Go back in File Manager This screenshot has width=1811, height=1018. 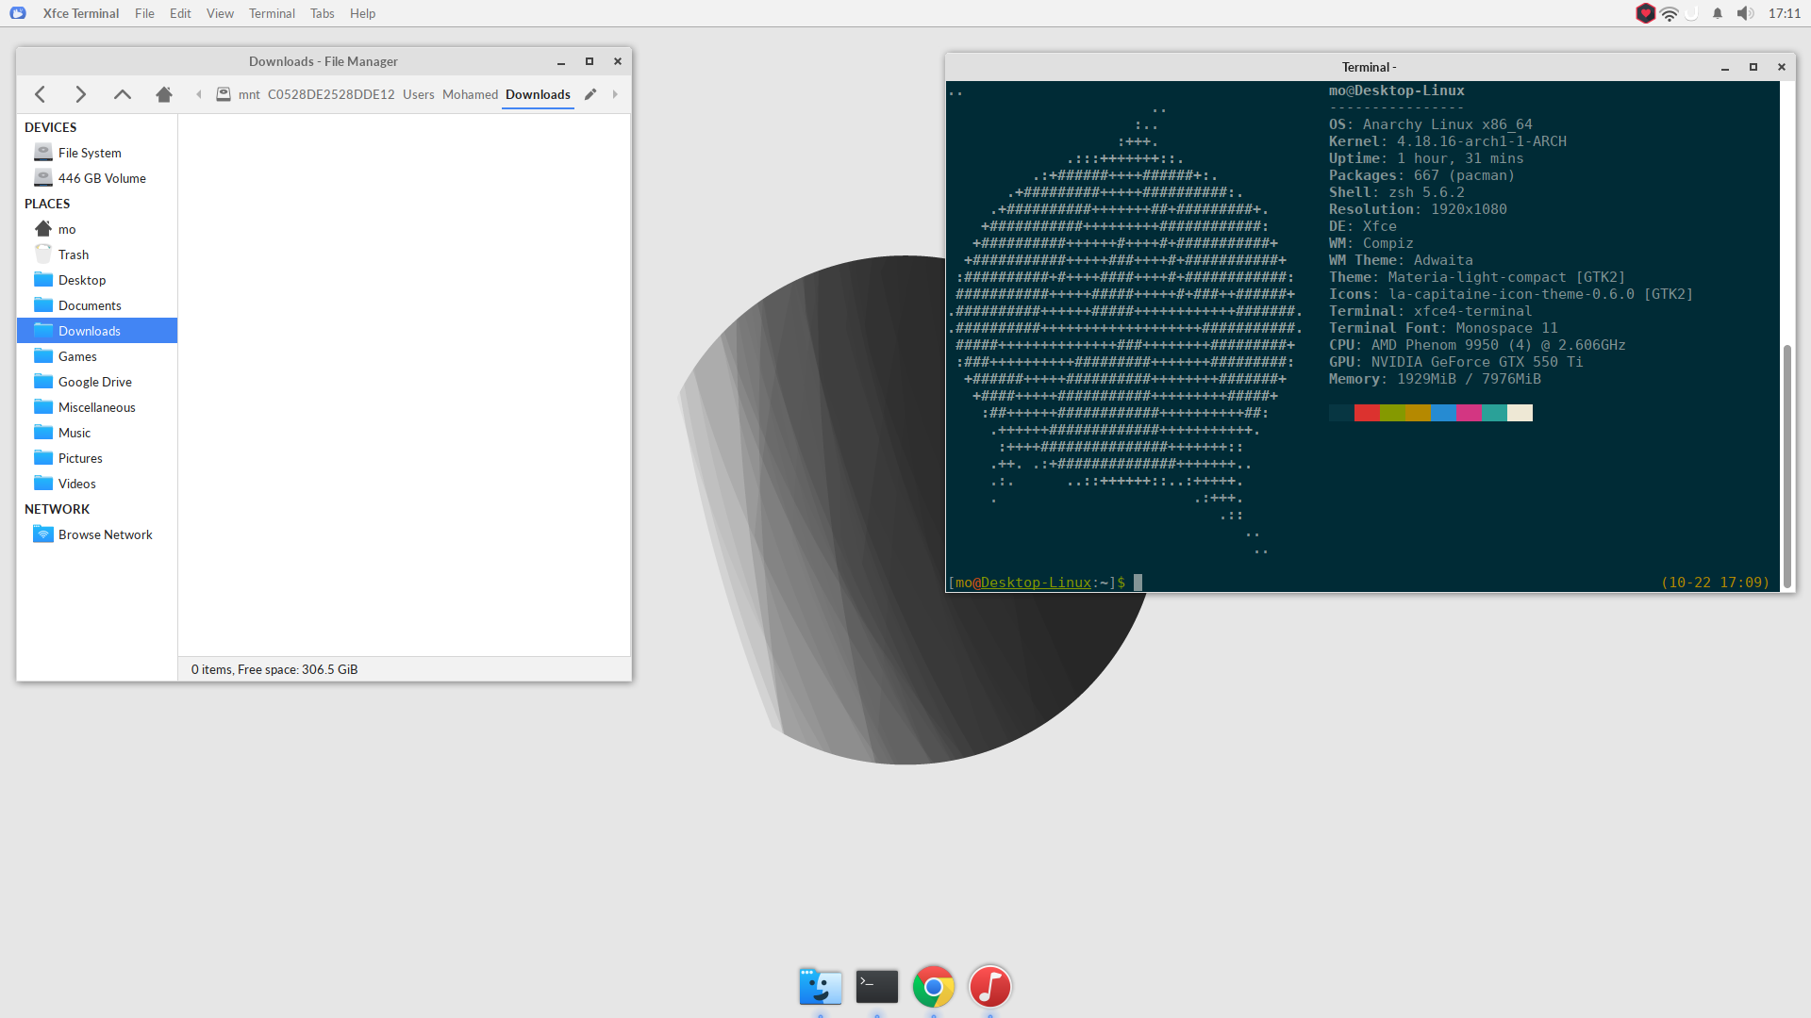(x=40, y=94)
